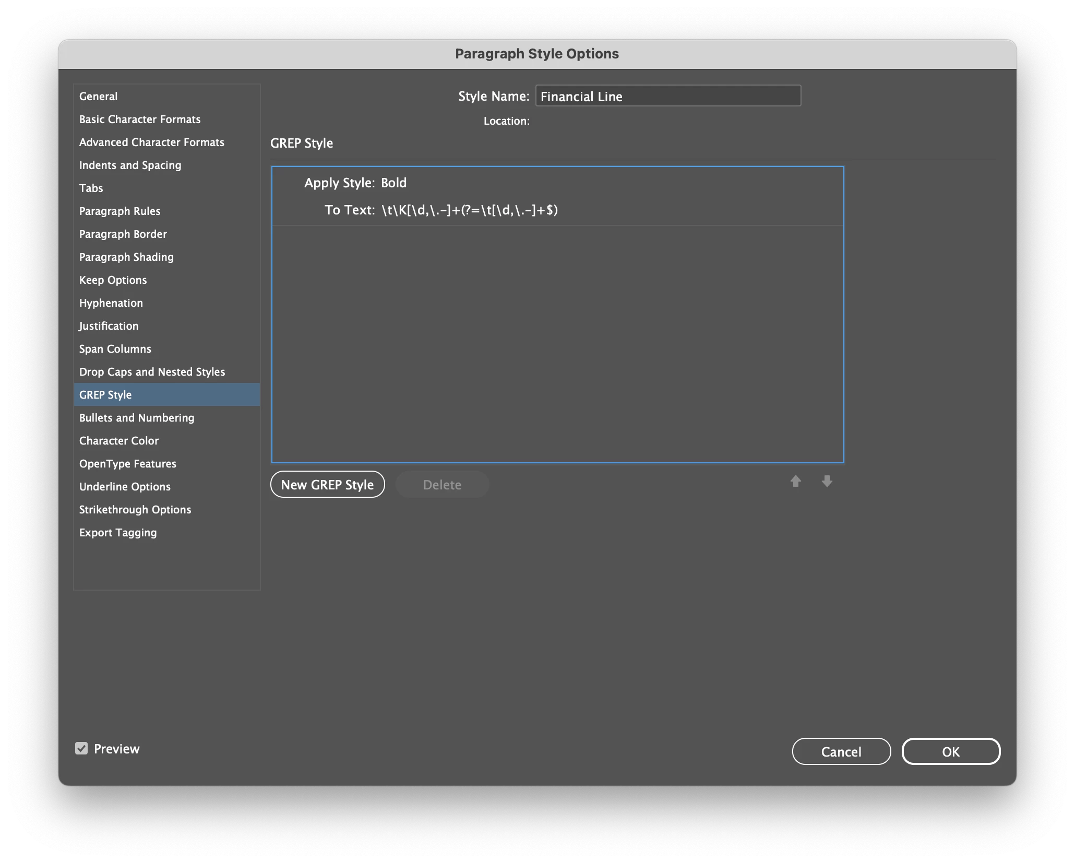Open the Tabs settings
This screenshot has width=1075, height=863.
coord(91,188)
